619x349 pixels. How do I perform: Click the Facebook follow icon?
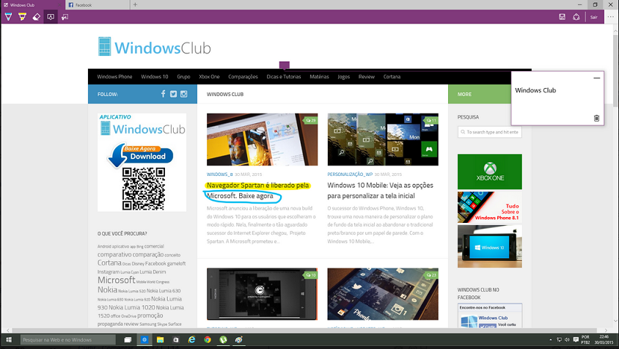[x=163, y=94]
